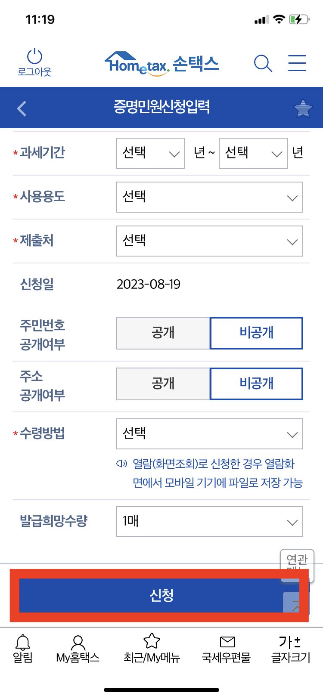Viewport: 323px width, 699px height.
Task: Confirm 비공개 for resident number disclosure
Action: pos(256,333)
